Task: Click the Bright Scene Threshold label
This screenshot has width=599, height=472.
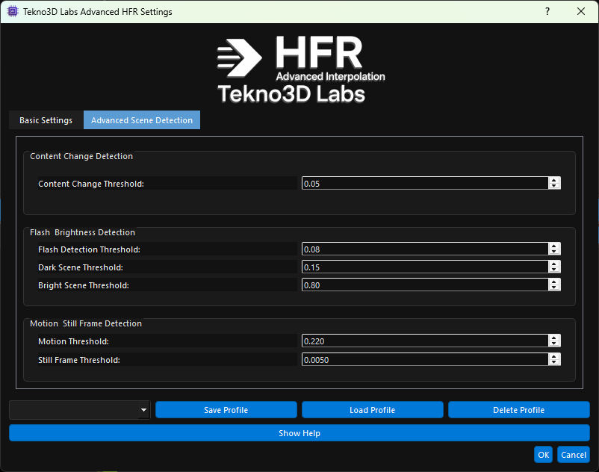Action: 84,285
